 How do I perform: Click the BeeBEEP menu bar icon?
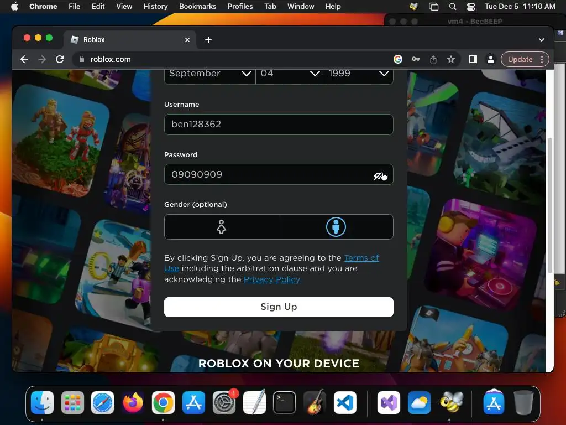[x=413, y=6]
